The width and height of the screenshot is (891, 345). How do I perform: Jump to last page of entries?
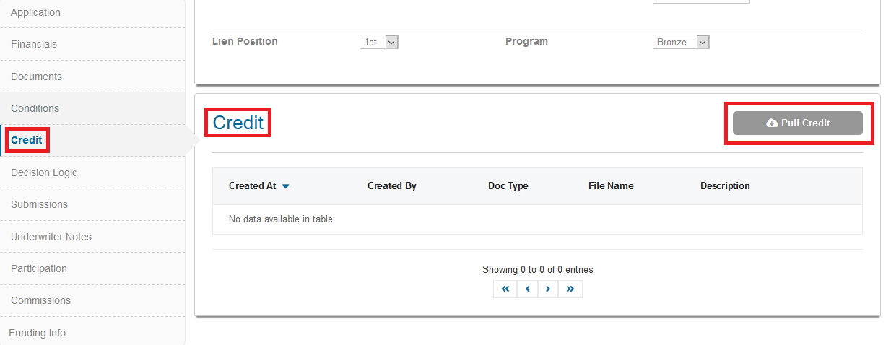(x=570, y=289)
